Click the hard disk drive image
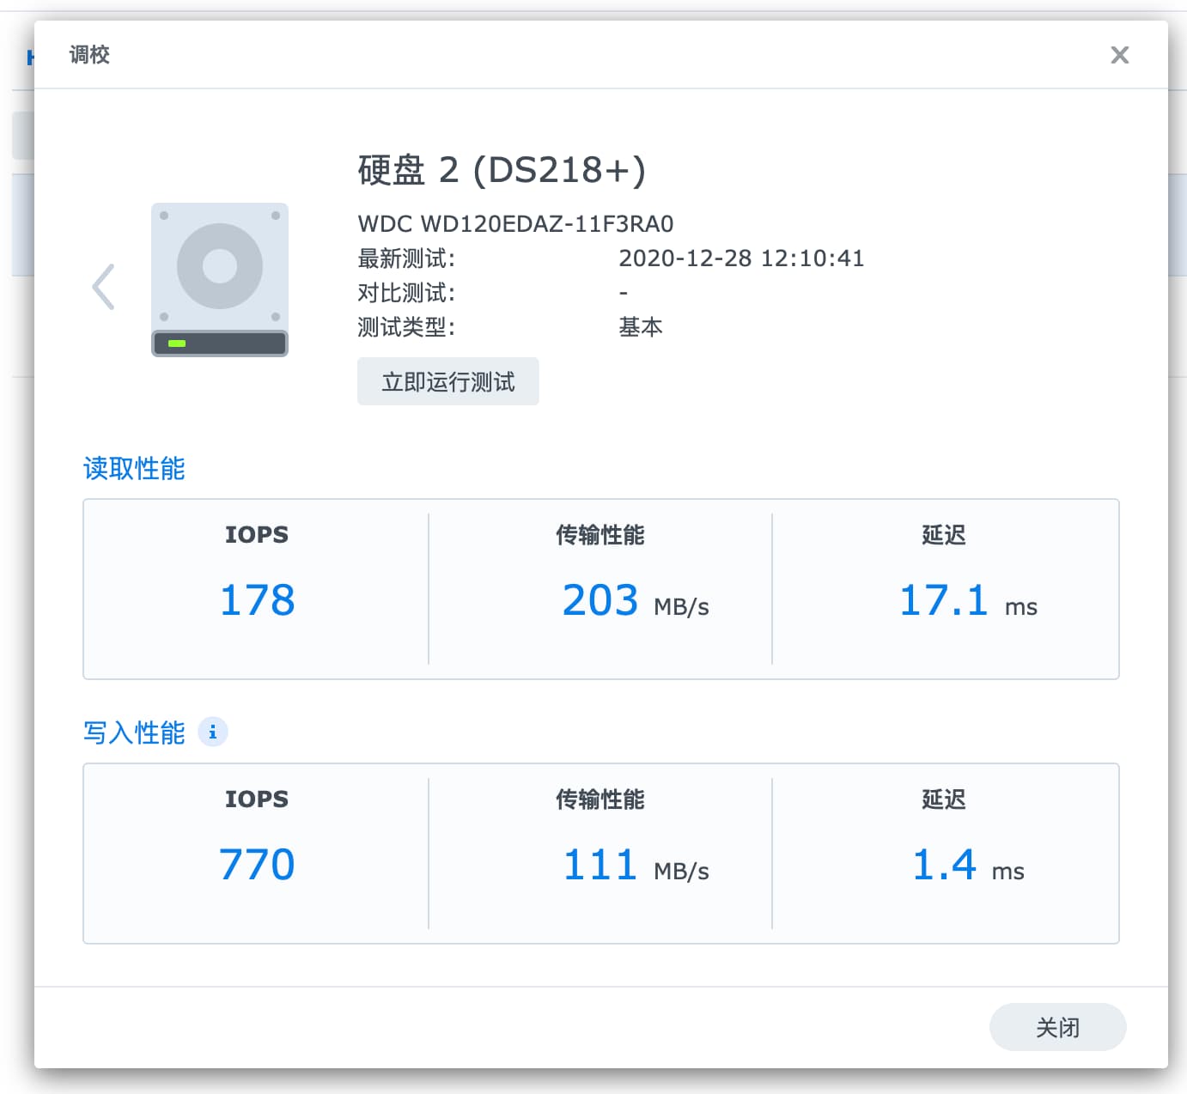This screenshot has height=1094, width=1187. click(x=220, y=280)
